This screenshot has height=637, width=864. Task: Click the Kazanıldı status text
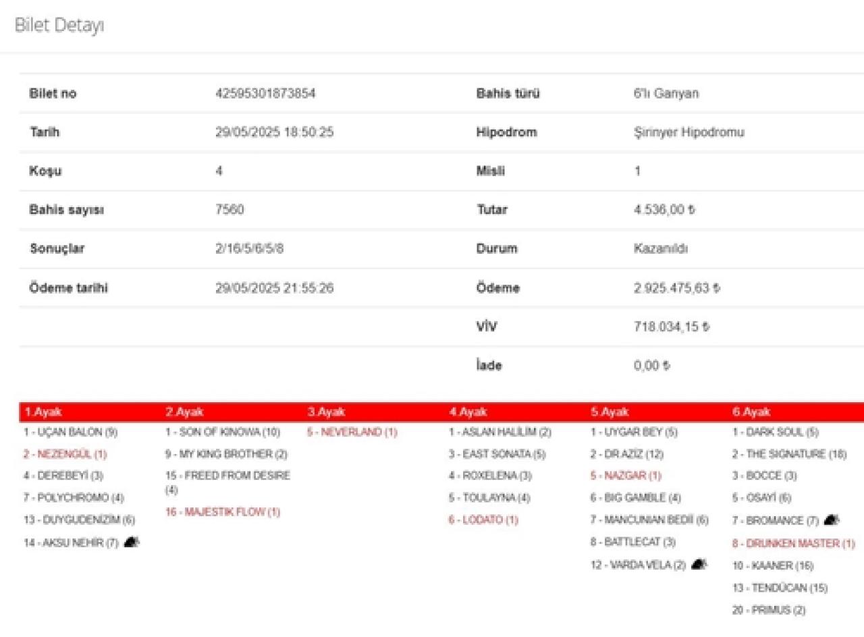[x=661, y=248]
